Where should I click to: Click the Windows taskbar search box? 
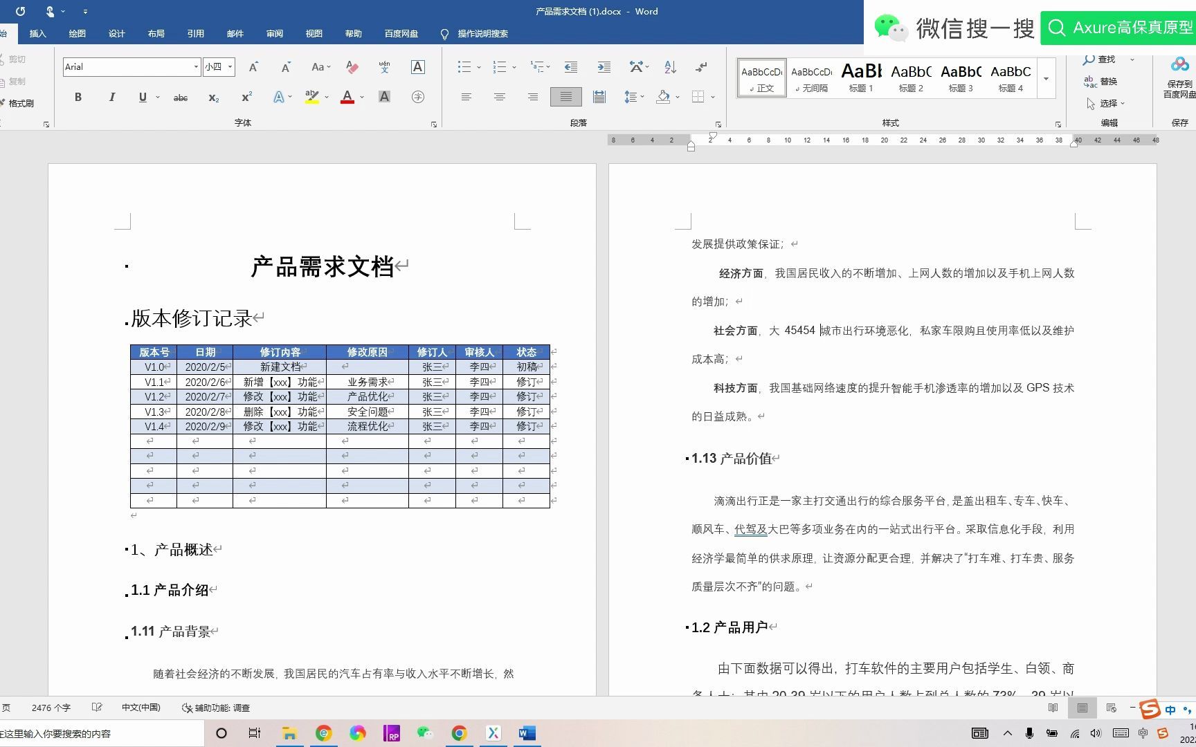[x=102, y=733]
